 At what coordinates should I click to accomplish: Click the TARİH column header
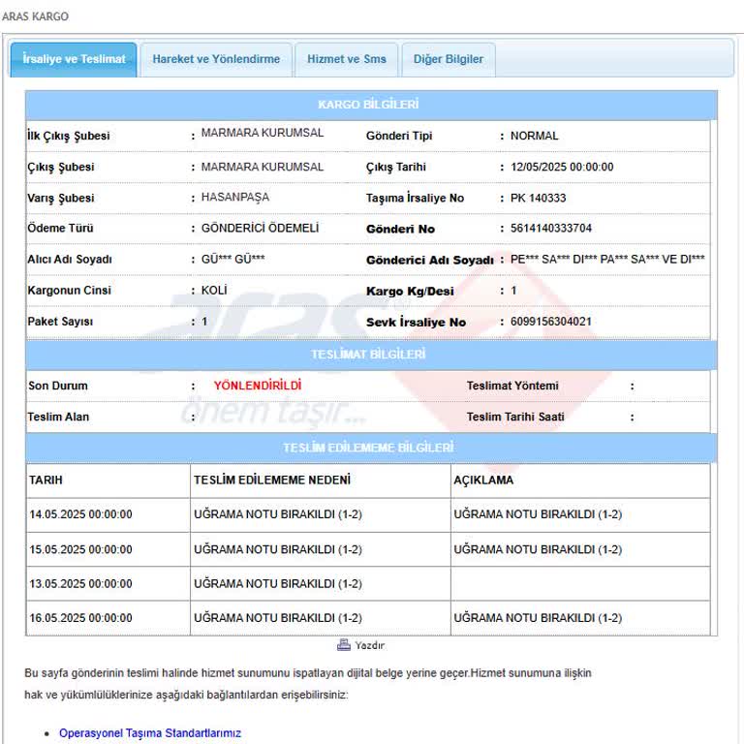pyautogui.click(x=46, y=480)
